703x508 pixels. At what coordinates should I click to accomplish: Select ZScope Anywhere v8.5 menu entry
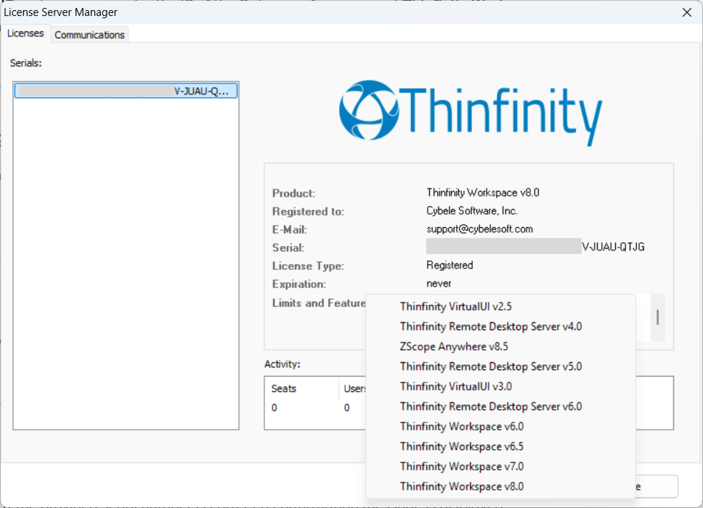[x=454, y=347]
